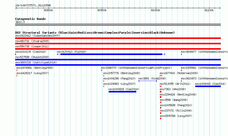Open the esv3396770 1000GenomesConsortiumPilotProject label
This screenshot has height=136, width=228.
tap(136, 68)
